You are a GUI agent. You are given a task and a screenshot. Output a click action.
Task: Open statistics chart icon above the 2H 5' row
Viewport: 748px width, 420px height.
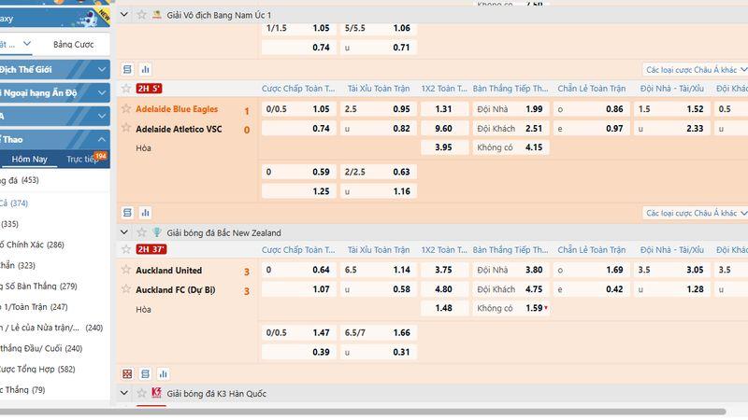146,69
